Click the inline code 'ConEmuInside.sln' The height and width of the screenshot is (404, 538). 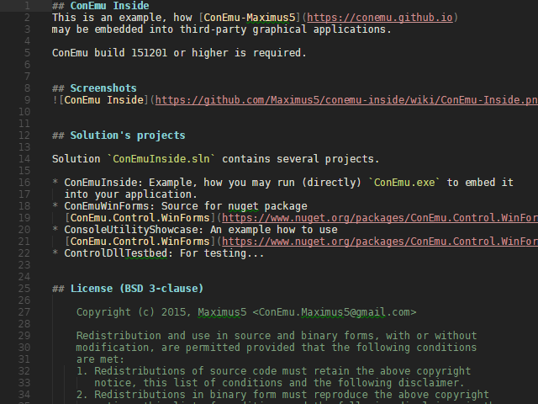pos(161,159)
